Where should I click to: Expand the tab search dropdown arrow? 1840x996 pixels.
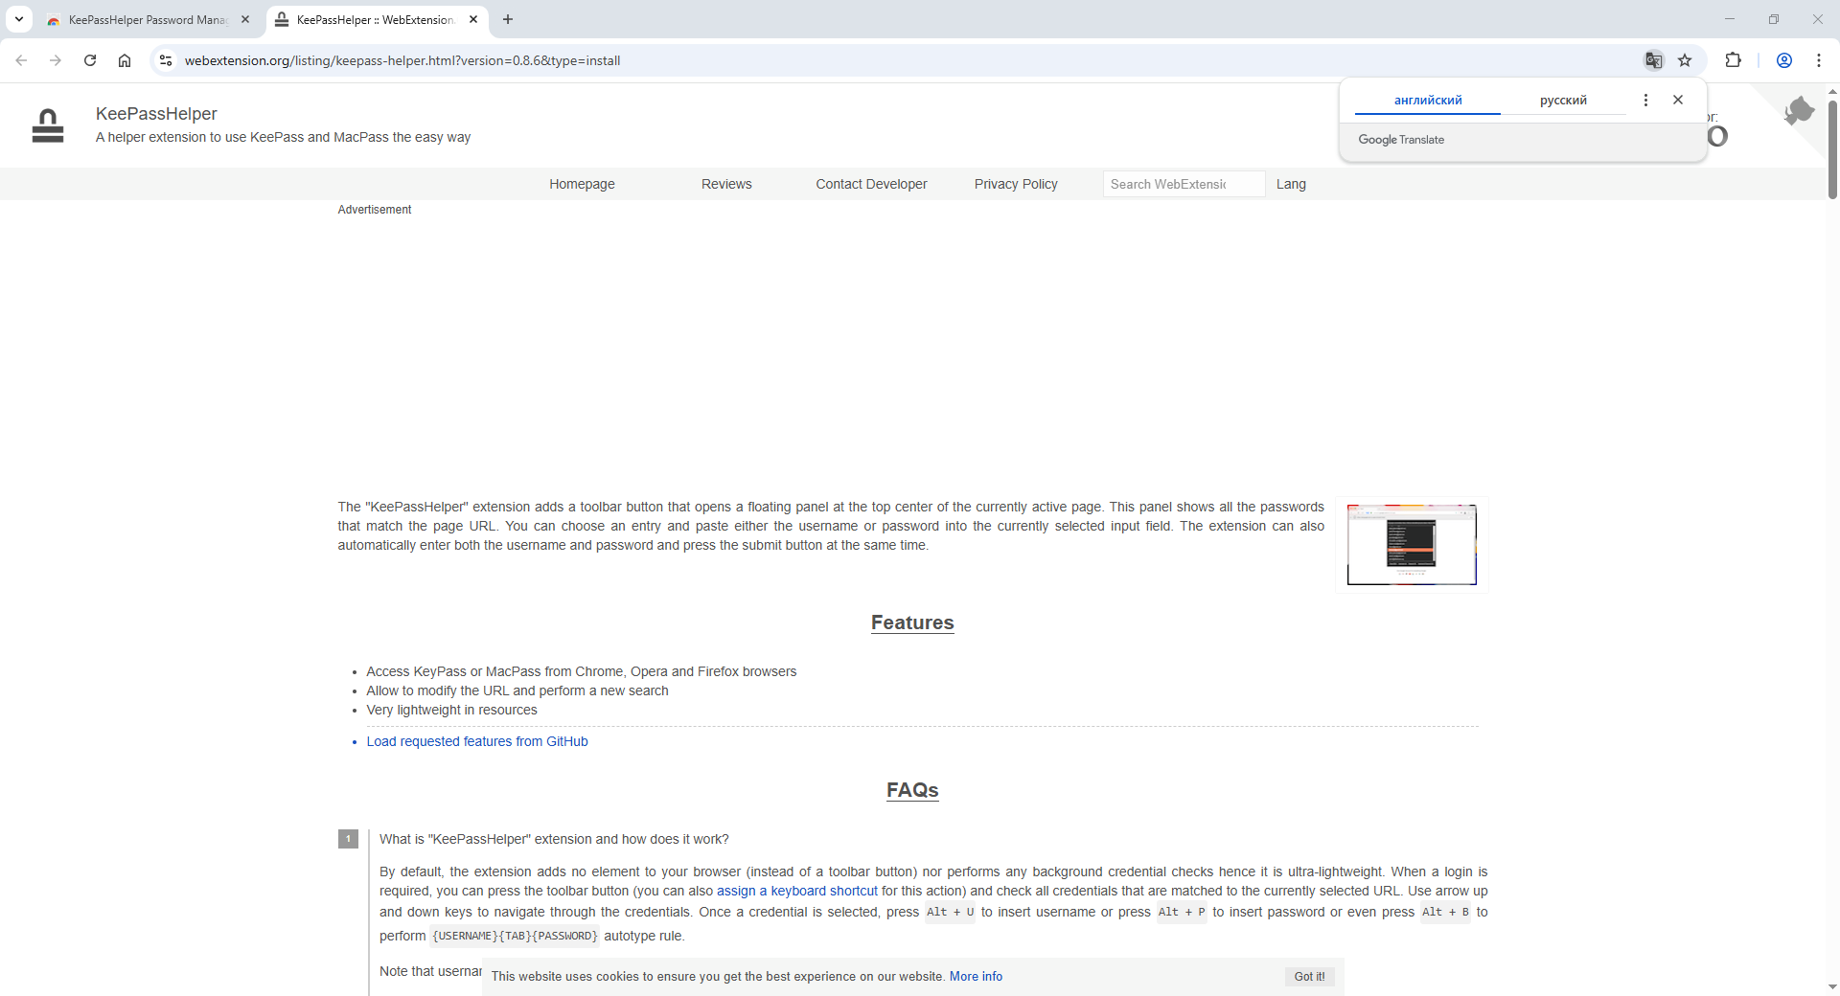click(x=19, y=19)
